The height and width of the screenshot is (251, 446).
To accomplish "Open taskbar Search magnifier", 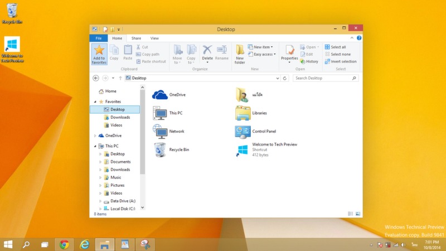I will pyautogui.click(x=26, y=244).
